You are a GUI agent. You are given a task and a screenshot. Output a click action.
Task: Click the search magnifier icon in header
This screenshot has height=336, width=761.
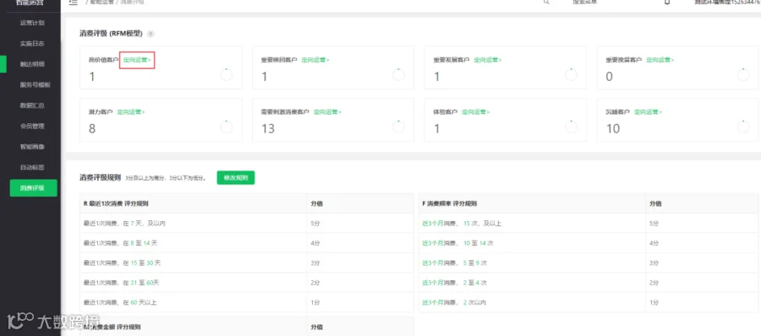[x=546, y=3]
